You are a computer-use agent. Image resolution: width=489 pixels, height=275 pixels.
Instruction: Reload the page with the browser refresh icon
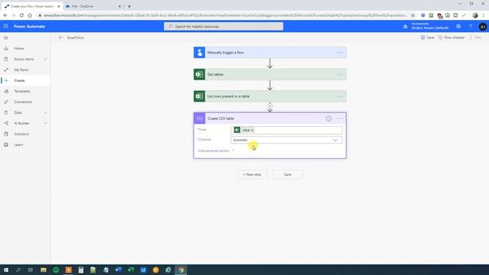coord(21,15)
